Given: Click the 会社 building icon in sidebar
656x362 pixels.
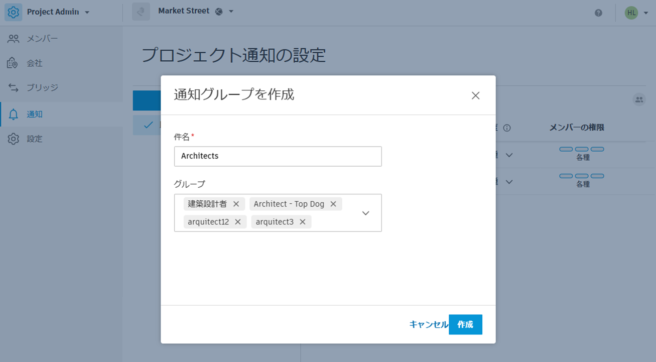Looking at the screenshot, I should (14, 63).
